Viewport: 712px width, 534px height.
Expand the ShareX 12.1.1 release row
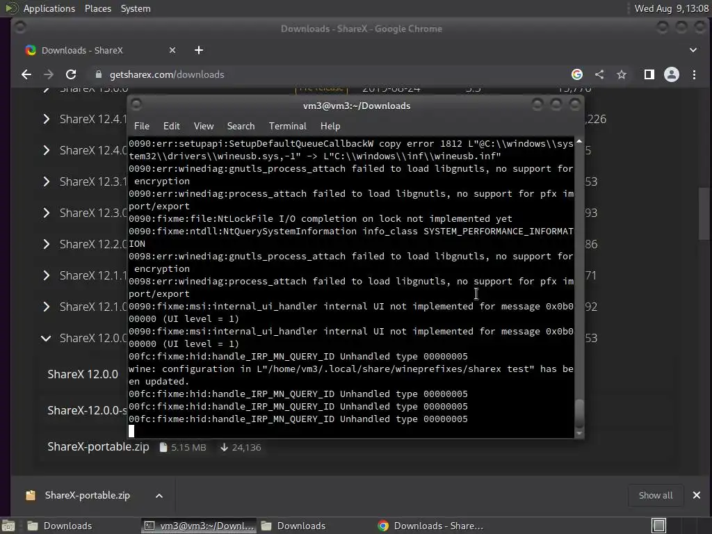click(47, 275)
